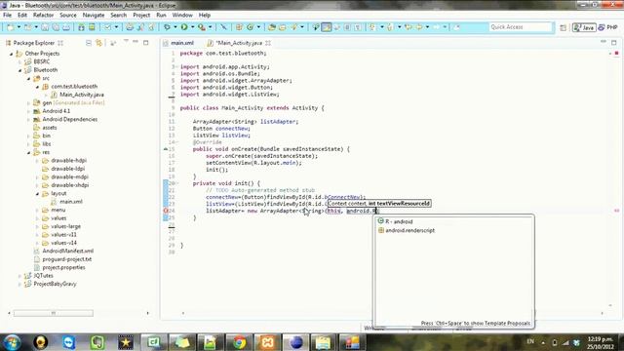Switch to the PHP perspective
This screenshot has width=624, height=351.
(608, 27)
